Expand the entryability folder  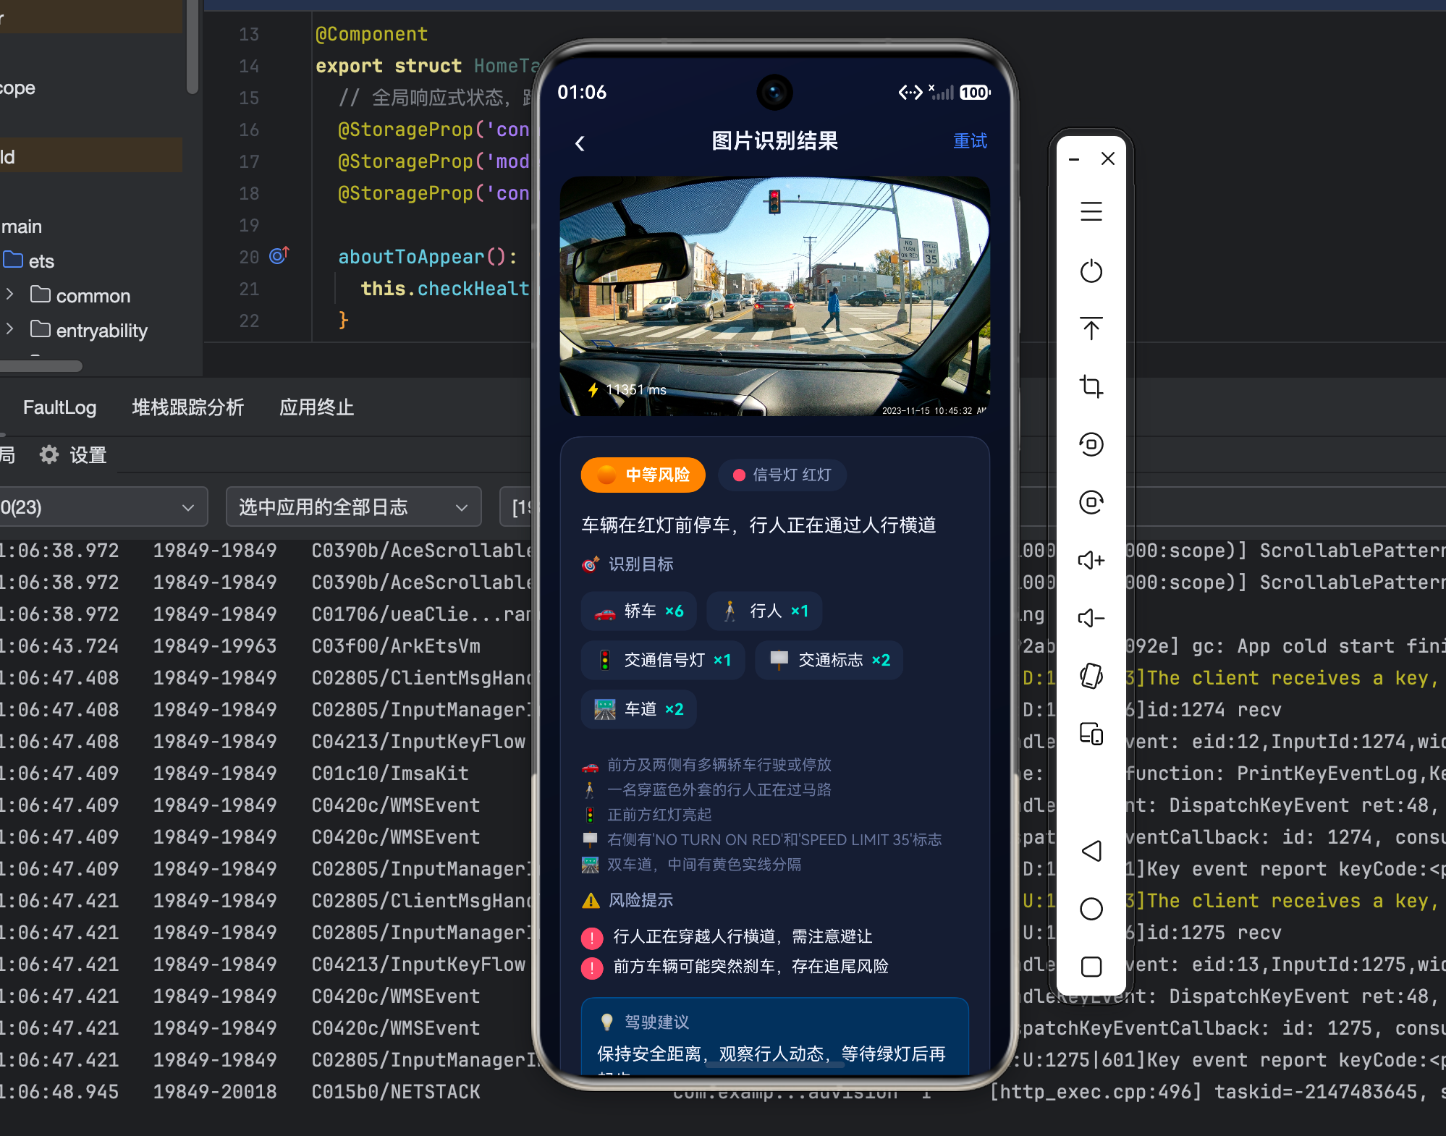(9, 330)
